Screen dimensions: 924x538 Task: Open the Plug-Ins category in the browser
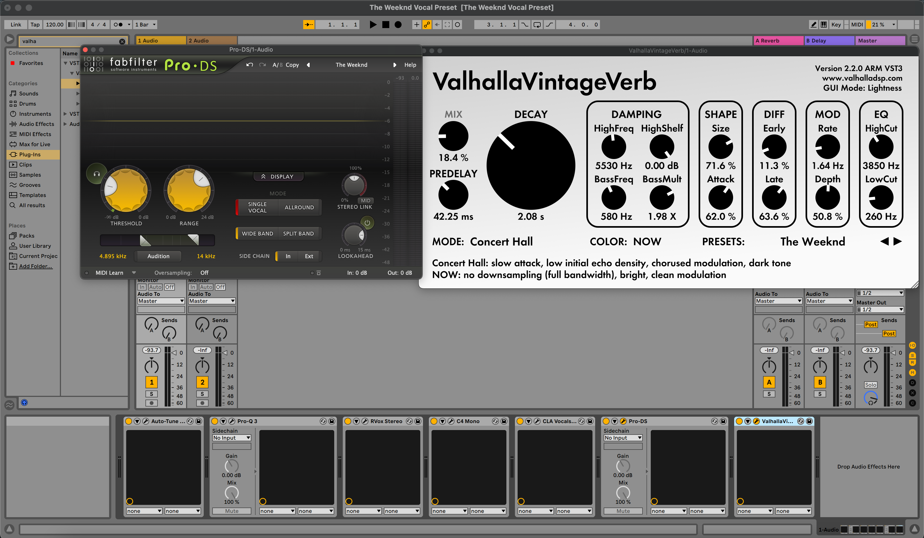click(30, 154)
